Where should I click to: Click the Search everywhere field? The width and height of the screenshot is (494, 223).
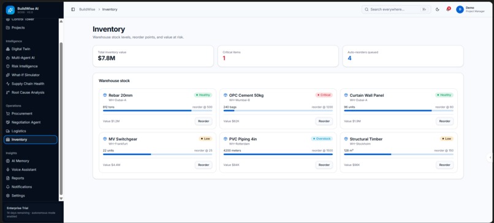coord(396,9)
